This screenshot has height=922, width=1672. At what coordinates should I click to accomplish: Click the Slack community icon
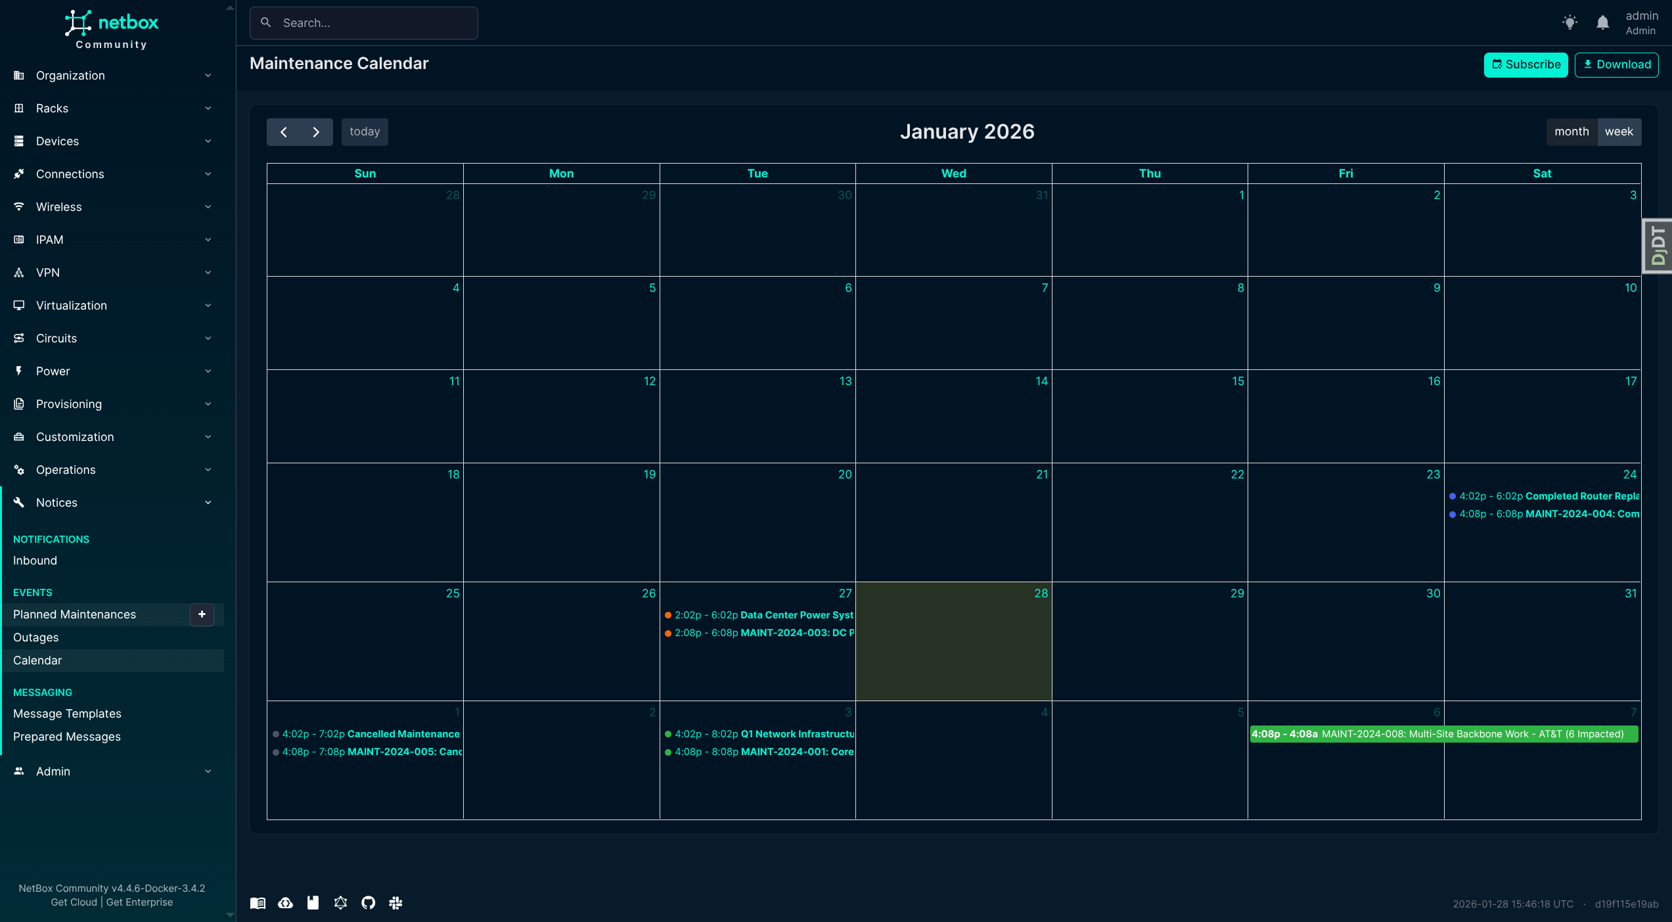pyautogui.click(x=396, y=903)
